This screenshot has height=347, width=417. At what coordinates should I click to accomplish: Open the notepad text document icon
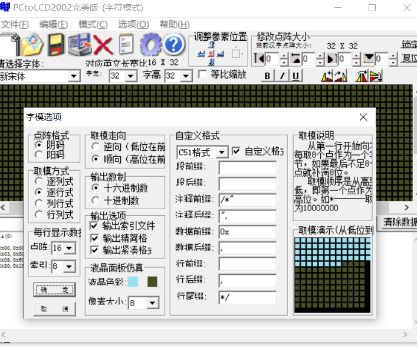126,44
